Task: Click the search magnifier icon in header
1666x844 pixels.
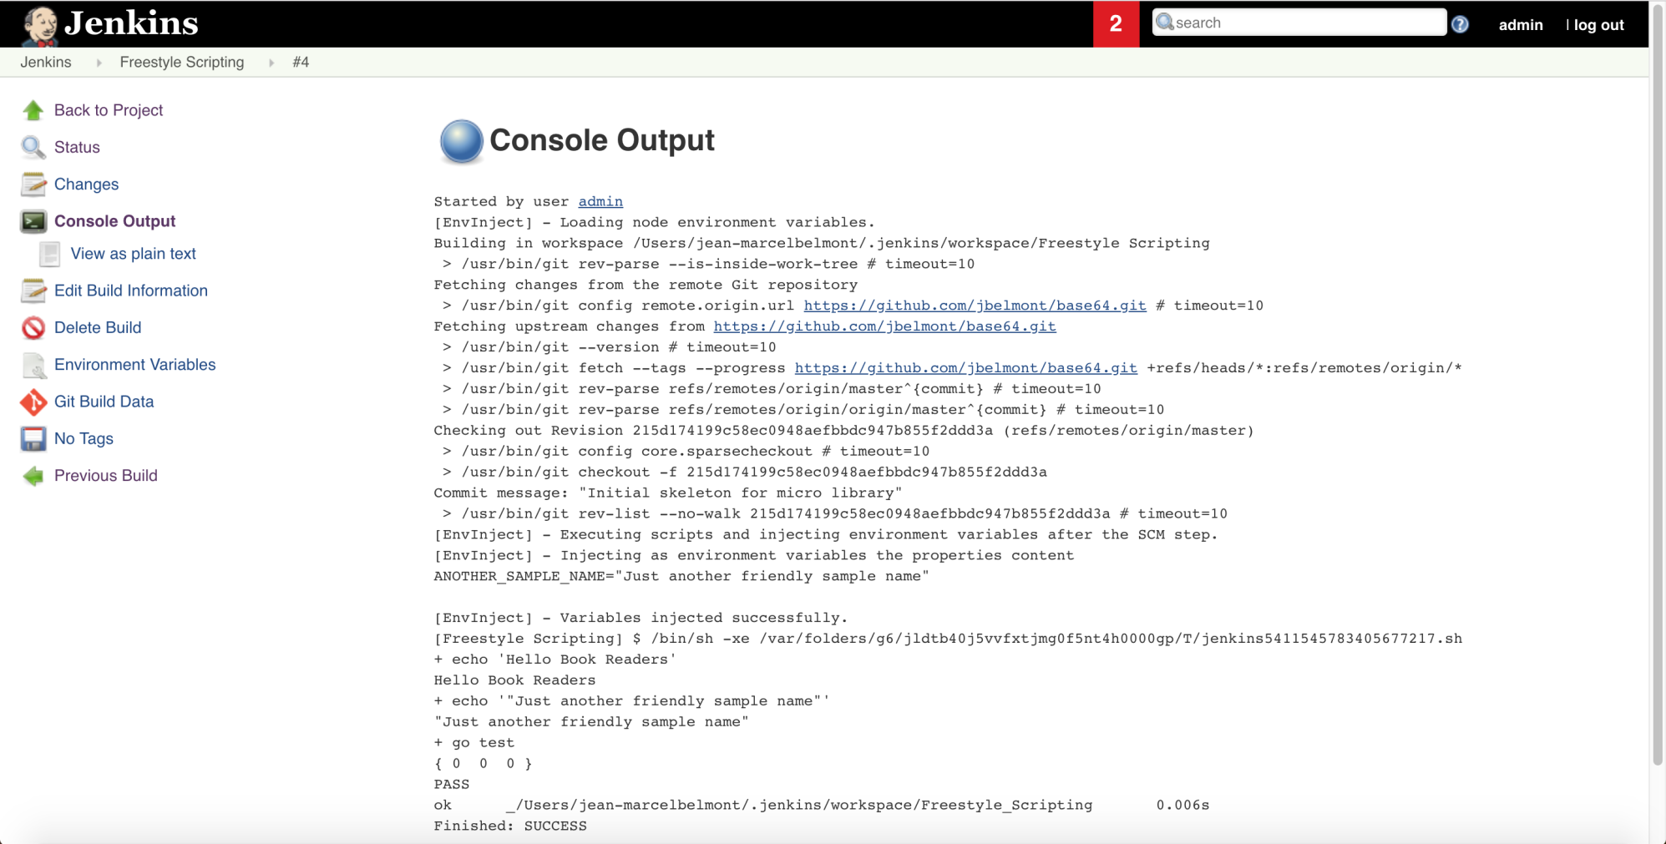Action: point(1165,23)
